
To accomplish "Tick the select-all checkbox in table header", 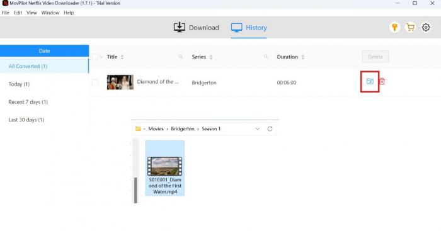I will [x=95, y=57].
